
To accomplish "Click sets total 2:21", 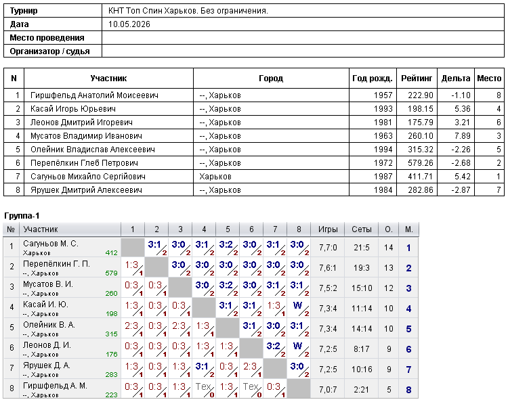I will 362,390.
